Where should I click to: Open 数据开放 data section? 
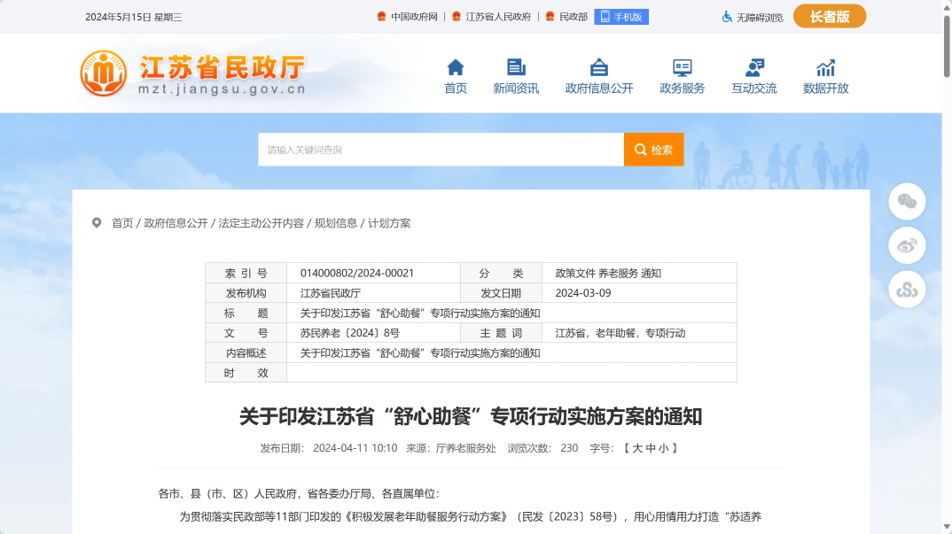tap(825, 77)
